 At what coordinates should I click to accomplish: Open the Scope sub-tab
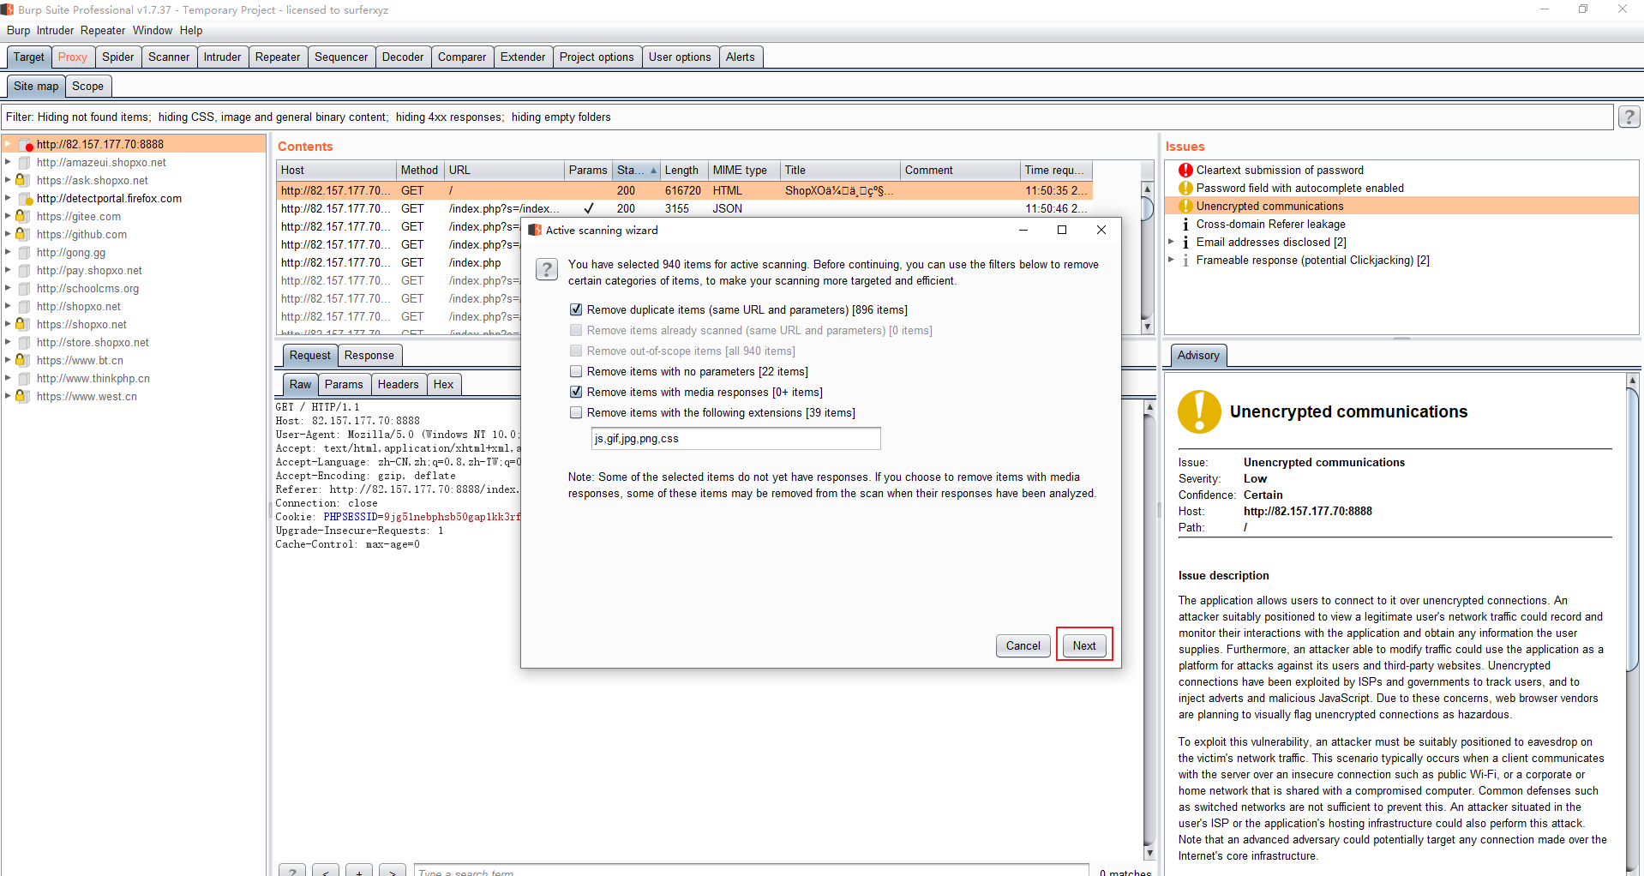[x=87, y=86]
